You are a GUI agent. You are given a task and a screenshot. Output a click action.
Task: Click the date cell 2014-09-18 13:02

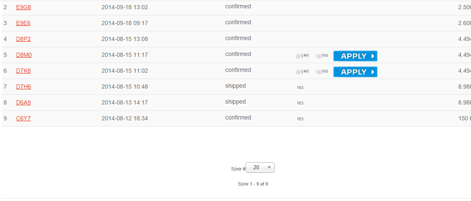(x=124, y=7)
